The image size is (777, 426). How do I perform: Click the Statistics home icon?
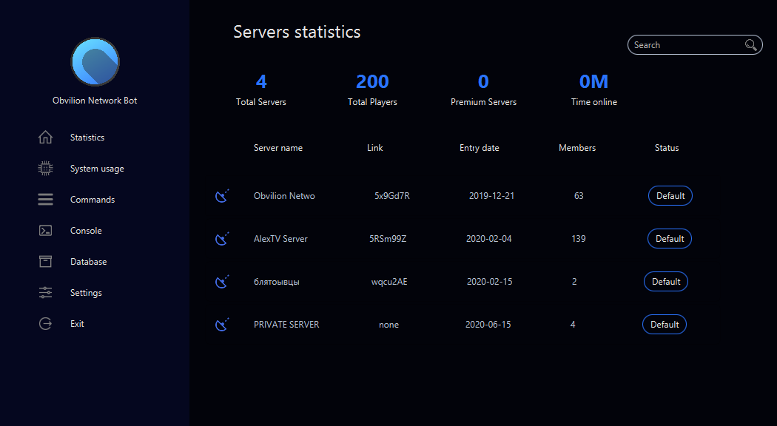coord(46,138)
